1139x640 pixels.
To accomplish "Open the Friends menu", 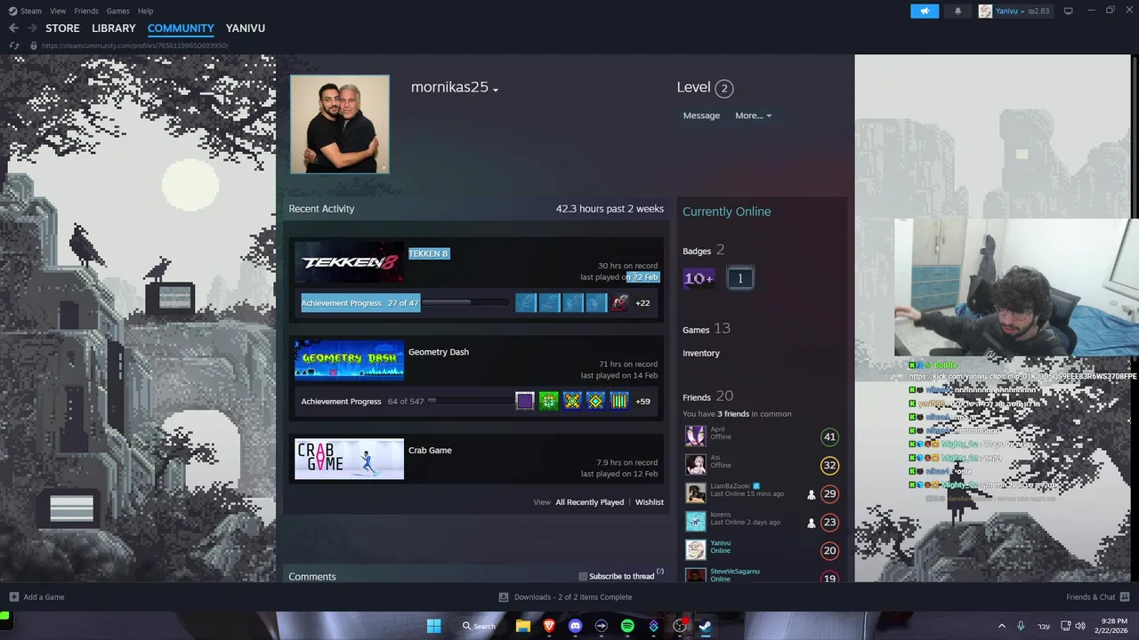I will 86,11.
